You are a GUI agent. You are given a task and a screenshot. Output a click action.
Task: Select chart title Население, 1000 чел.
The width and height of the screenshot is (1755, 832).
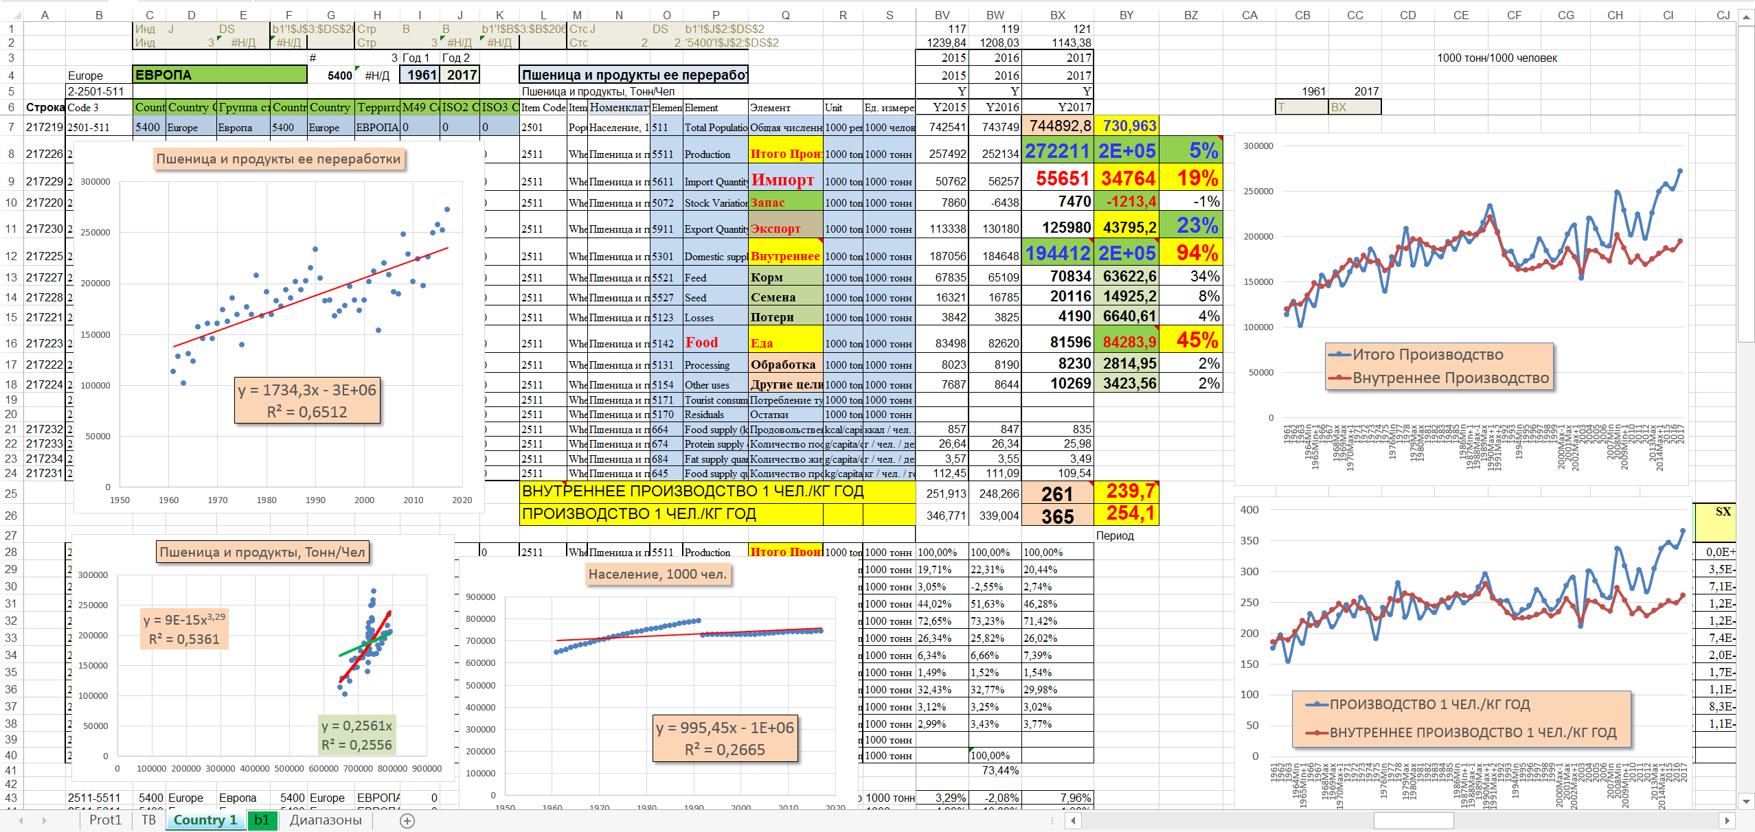657,574
